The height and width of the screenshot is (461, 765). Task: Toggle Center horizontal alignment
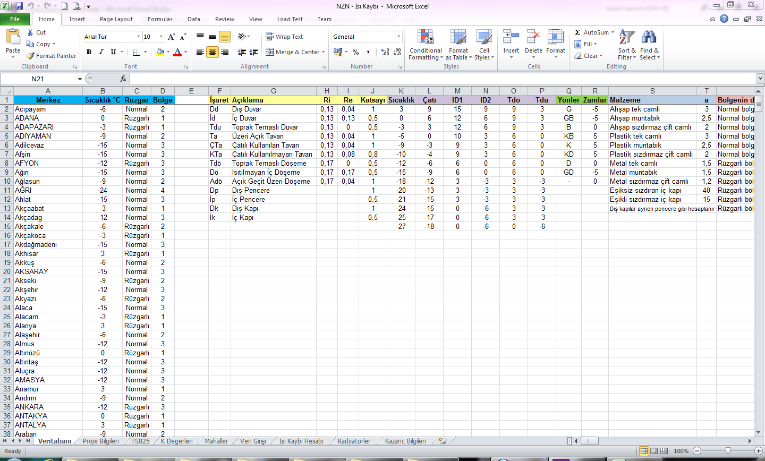pos(212,52)
